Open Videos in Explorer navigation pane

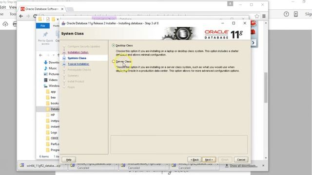[x=51, y=80]
